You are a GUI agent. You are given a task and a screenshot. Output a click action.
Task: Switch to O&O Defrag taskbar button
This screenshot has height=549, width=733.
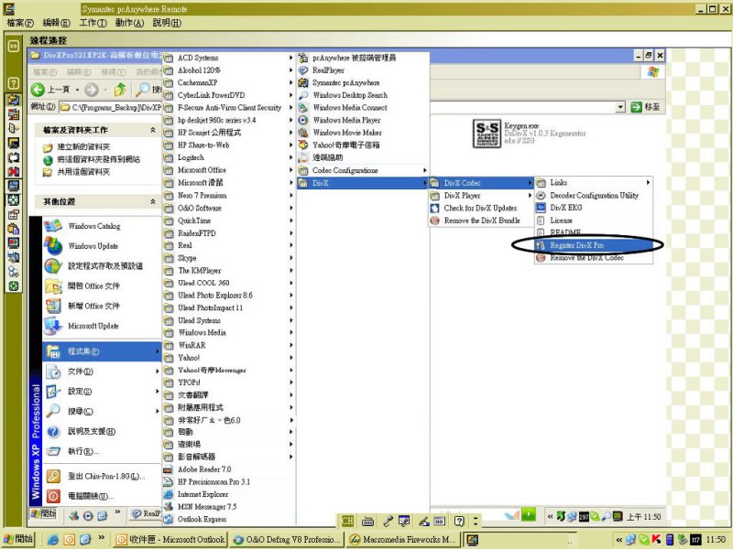click(286, 540)
